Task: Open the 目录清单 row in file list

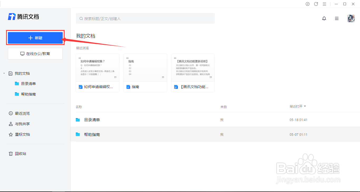Action: [215, 120]
